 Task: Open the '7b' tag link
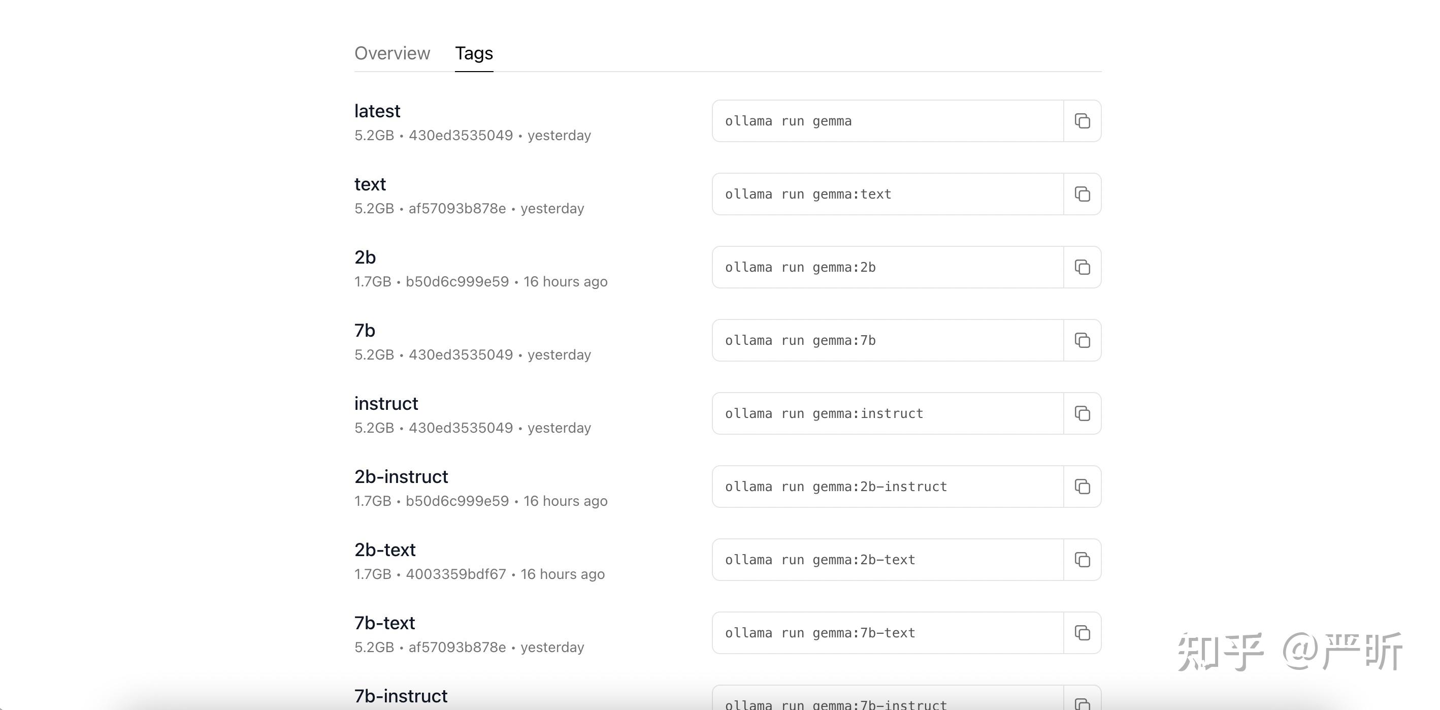365,331
